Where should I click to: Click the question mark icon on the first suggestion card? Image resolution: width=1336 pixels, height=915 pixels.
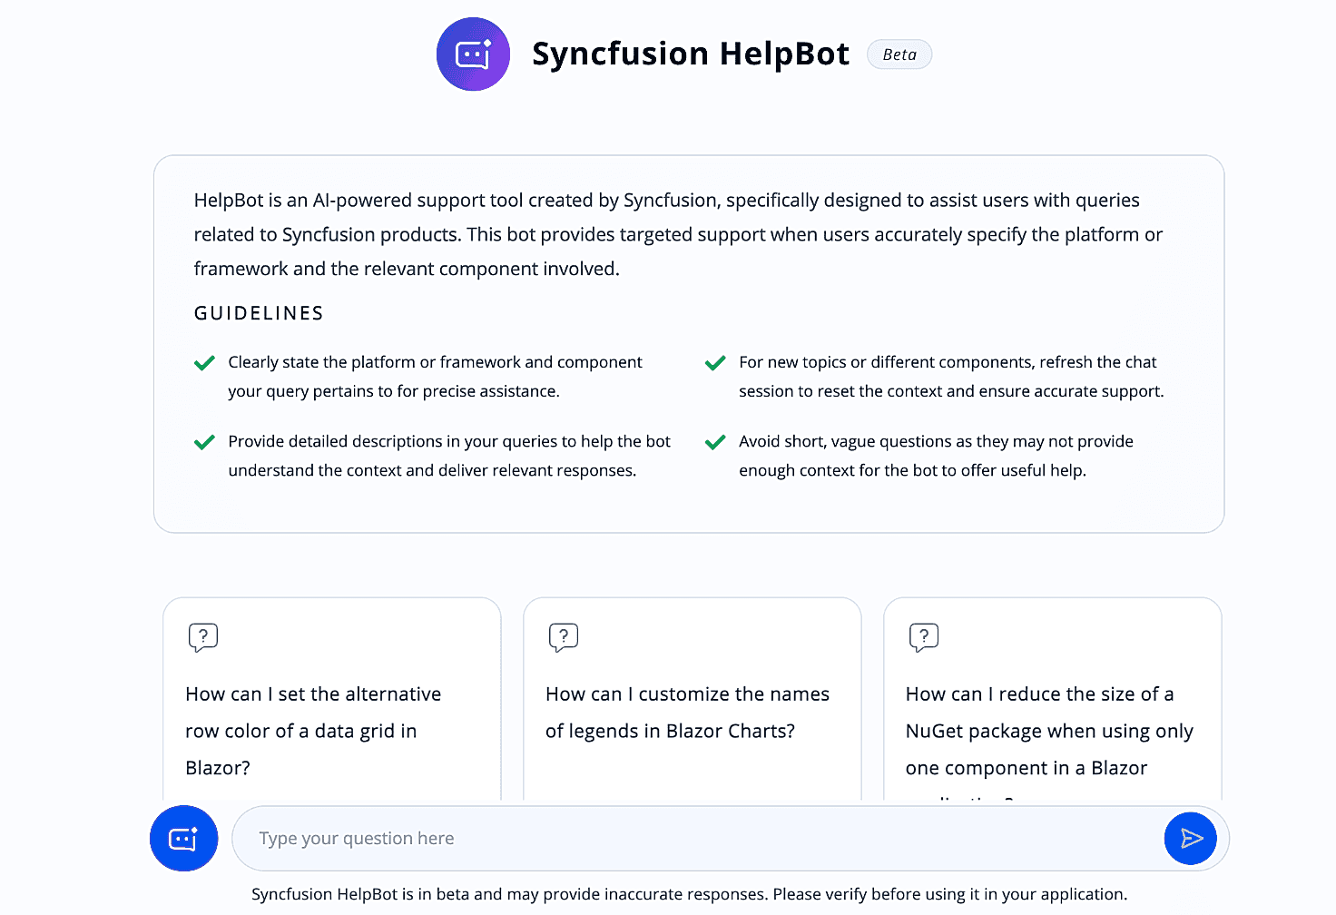202,636
